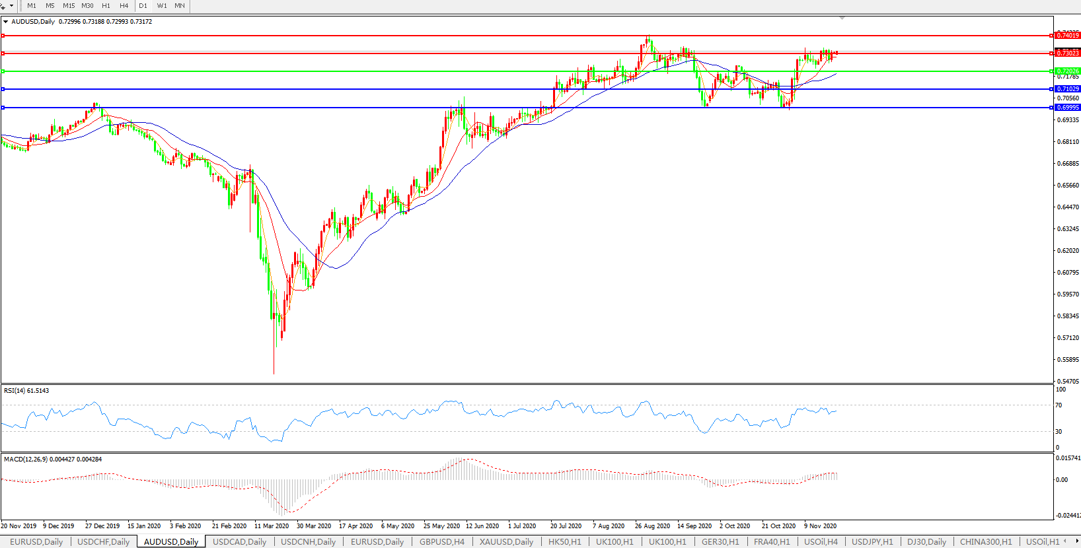Open the XAUUSD,Daily chart tab
Screen dimensions: 1081x548
pos(506,542)
